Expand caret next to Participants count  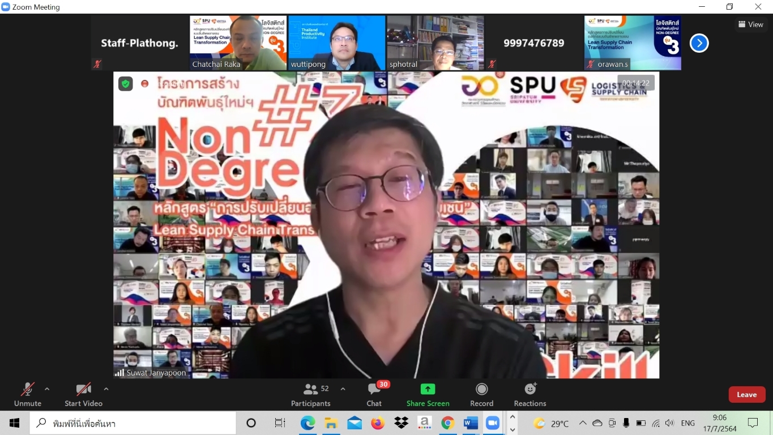(343, 389)
